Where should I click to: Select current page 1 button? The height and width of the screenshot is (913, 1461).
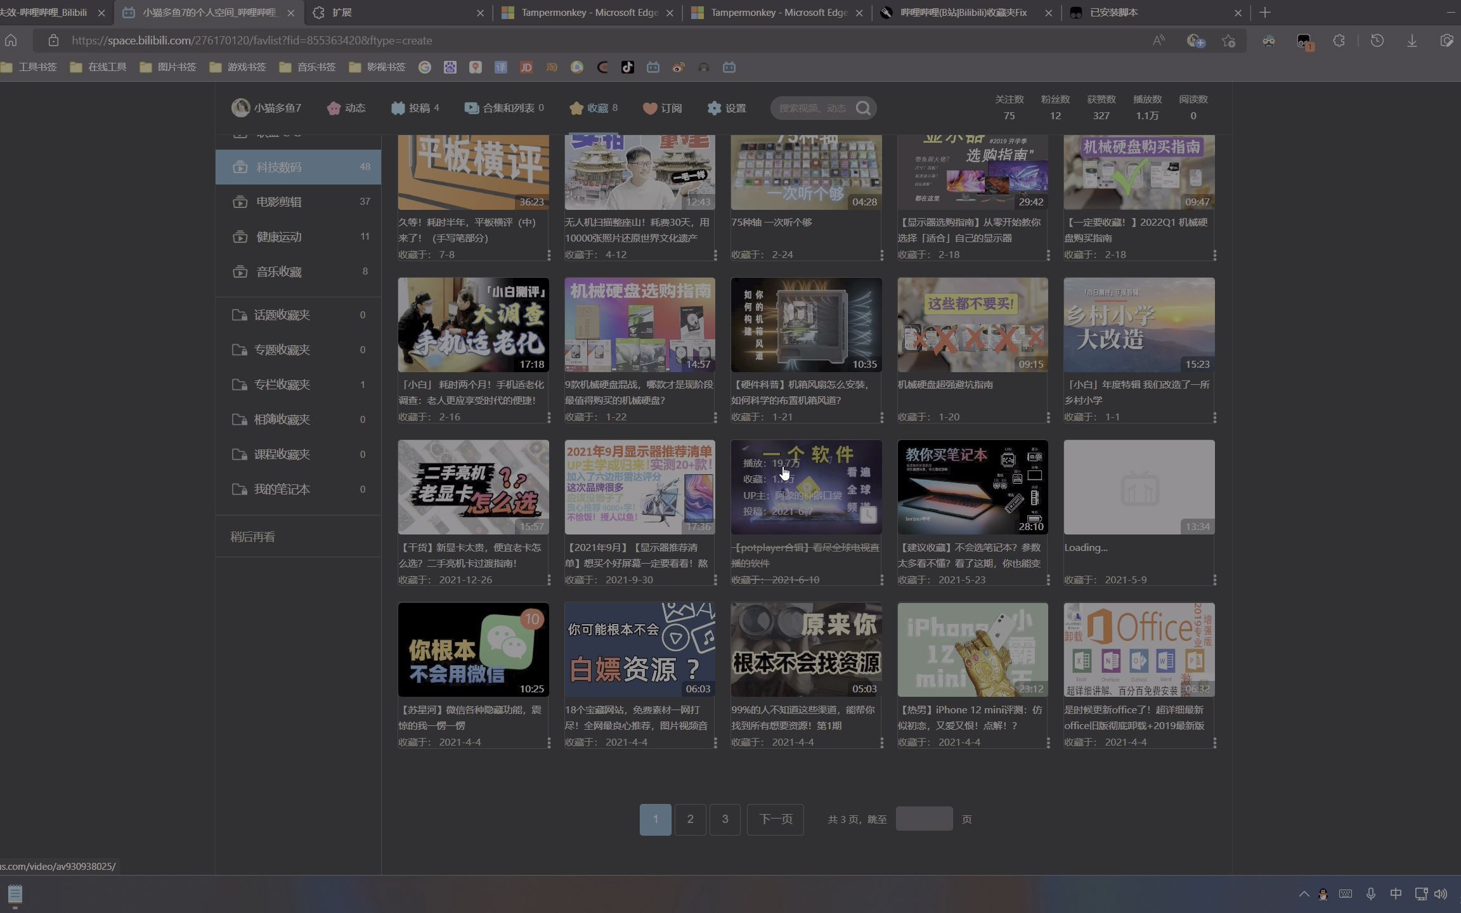click(655, 819)
